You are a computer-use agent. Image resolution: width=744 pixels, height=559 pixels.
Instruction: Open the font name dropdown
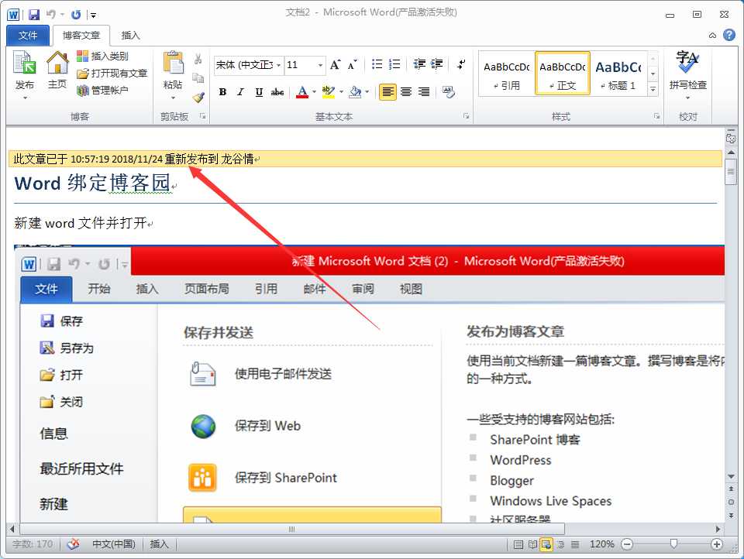click(278, 65)
